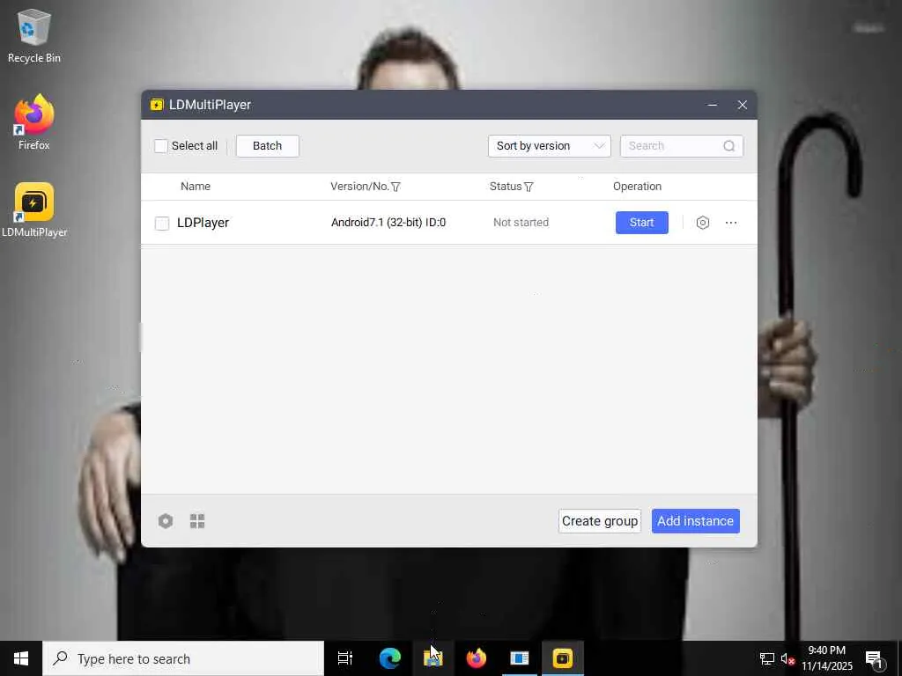Open Microsoft Edge from taskbar

pos(389,658)
